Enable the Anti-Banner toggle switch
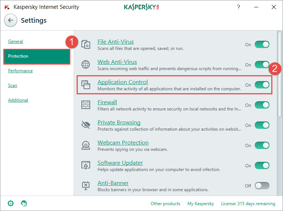 point(262,186)
